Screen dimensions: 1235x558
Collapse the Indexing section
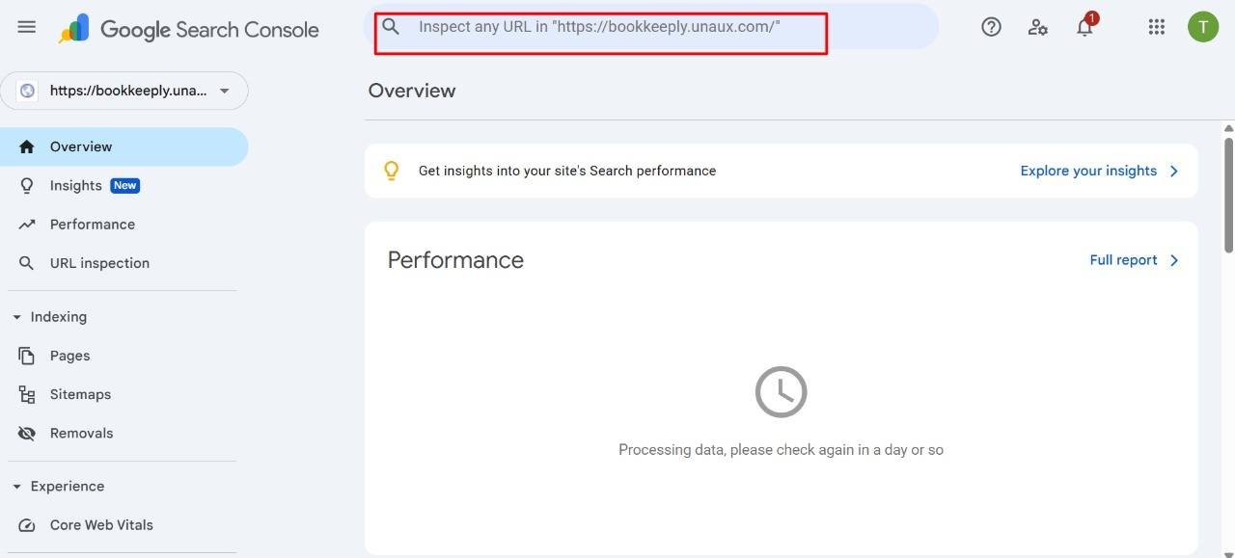point(16,317)
